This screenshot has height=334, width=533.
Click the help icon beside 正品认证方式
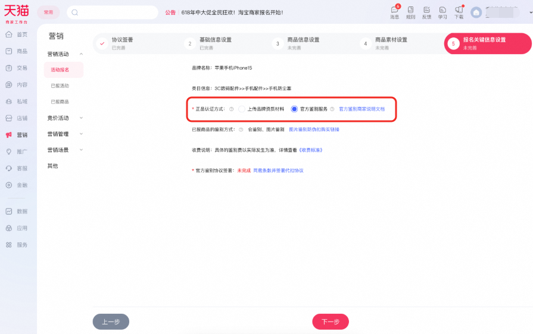click(232, 109)
